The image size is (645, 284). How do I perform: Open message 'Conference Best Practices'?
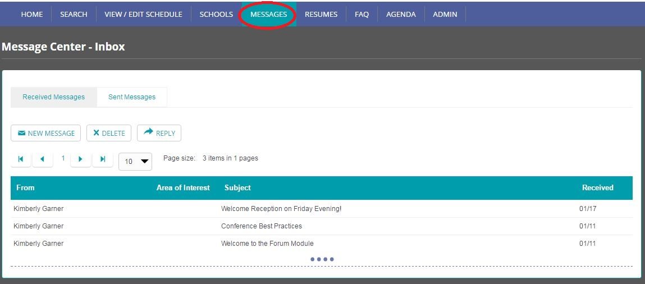[x=262, y=226]
